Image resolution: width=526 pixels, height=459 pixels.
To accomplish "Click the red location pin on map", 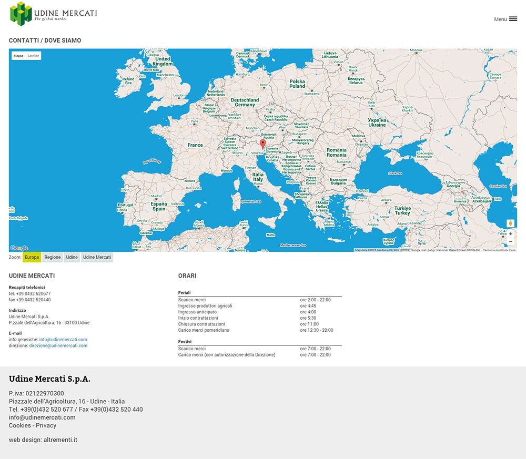I will coord(263,144).
